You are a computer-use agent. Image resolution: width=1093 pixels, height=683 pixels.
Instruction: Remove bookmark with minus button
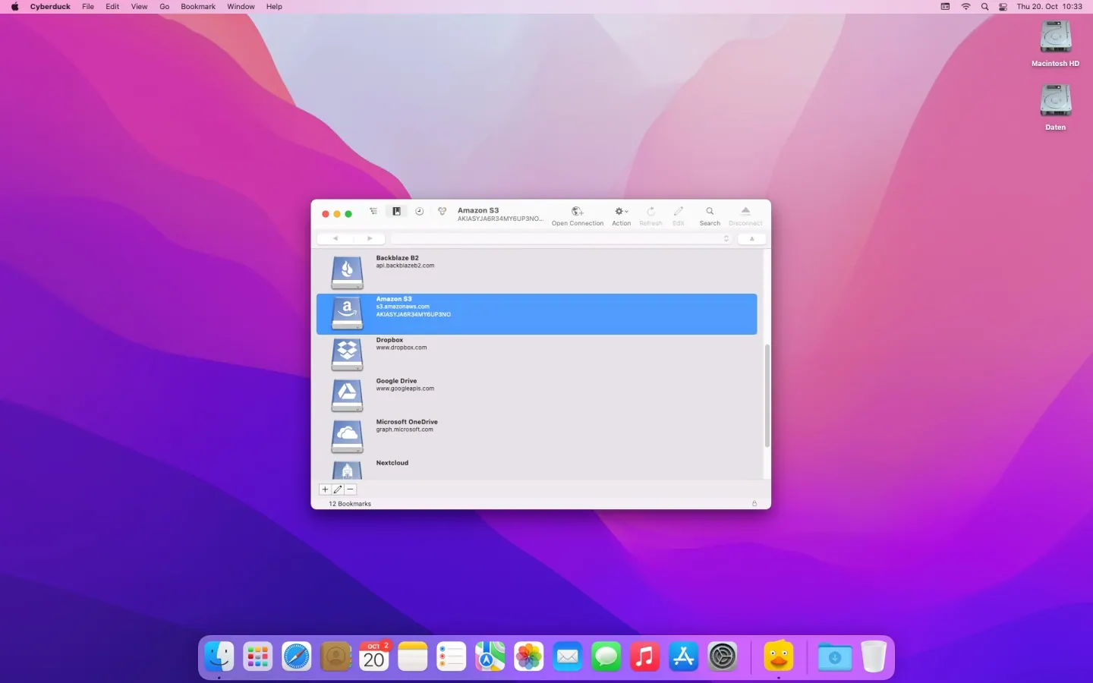pyautogui.click(x=351, y=489)
